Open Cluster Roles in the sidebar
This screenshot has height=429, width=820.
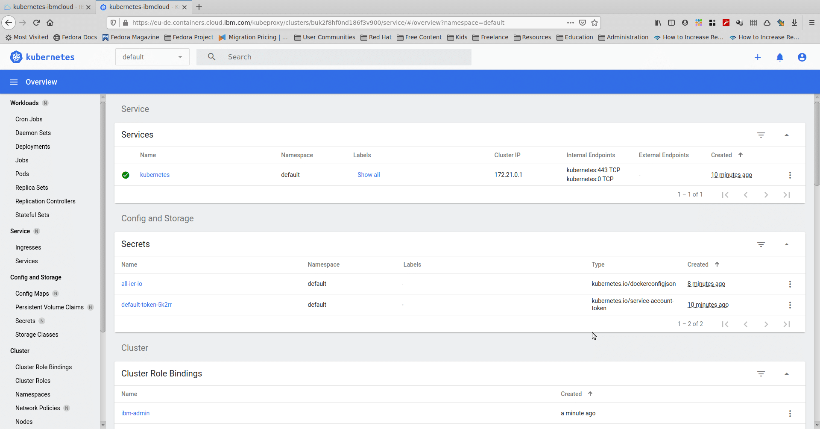[33, 381]
